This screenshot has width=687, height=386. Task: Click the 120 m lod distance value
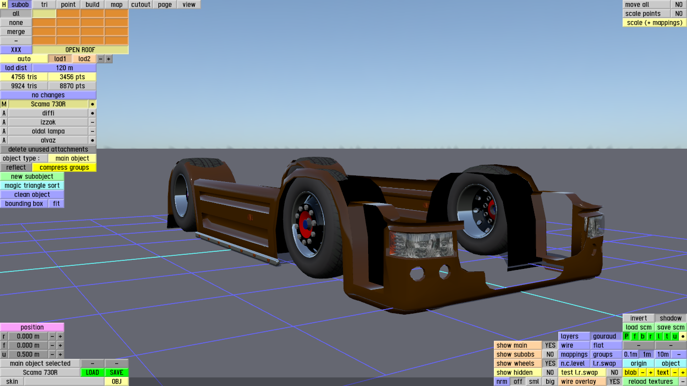64,68
